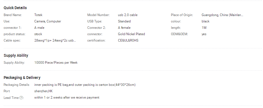
Task: Click the colour value black
Action: tap(206, 21)
